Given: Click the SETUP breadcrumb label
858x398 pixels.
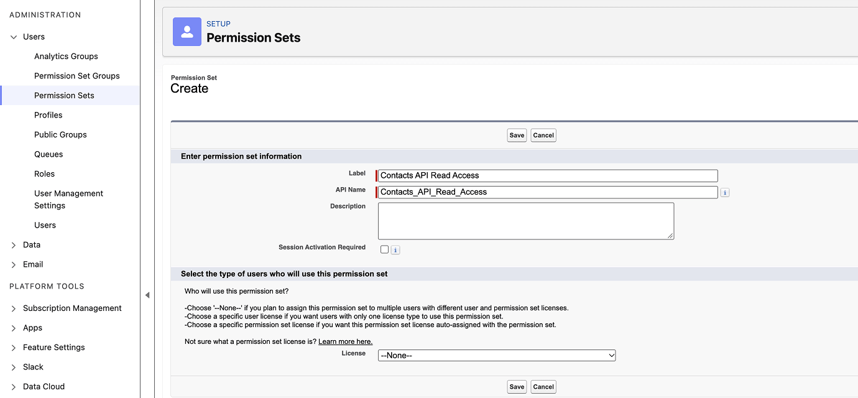Looking at the screenshot, I should [218, 24].
